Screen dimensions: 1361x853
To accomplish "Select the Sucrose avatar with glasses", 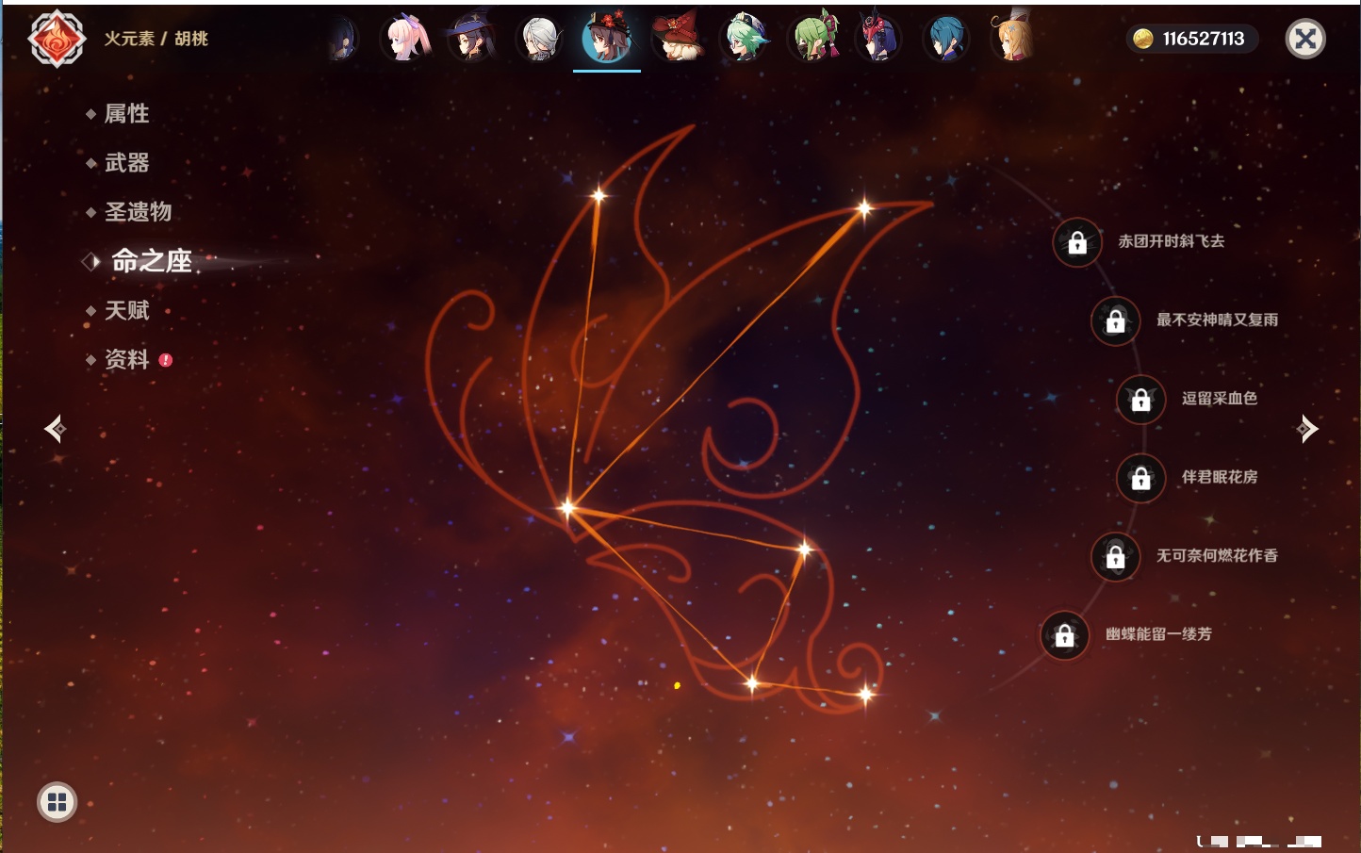I will pos(745,40).
